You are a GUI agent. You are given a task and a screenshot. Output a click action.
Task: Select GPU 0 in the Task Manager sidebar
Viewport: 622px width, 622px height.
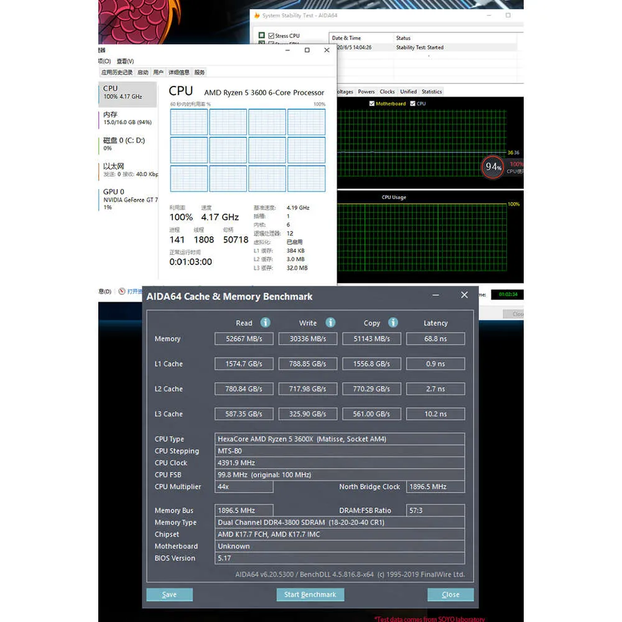point(128,199)
